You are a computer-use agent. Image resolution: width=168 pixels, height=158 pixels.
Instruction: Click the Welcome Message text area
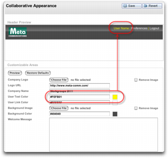(103, 134)
